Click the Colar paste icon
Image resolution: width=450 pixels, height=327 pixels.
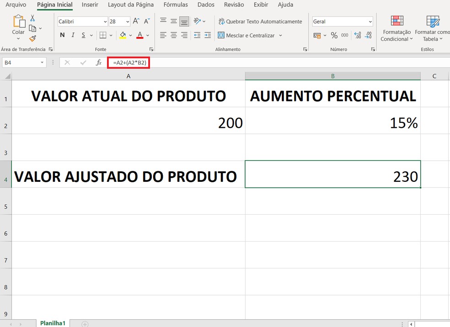(x=19, y=22)
